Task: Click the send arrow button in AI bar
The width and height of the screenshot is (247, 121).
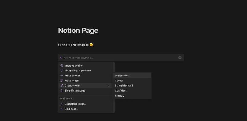Action: [180, 58]
